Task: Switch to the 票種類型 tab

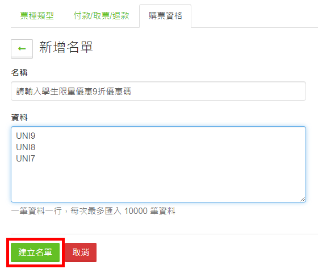Action: coord(37,16)
